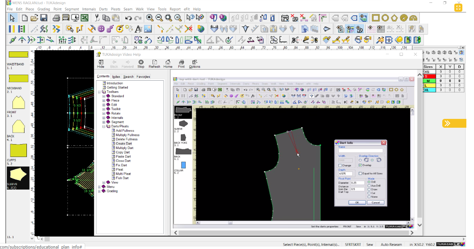Click the Save floppy disk icon
Image resolution: width=474 pixels, height=249 pixels.
[44, 18]
